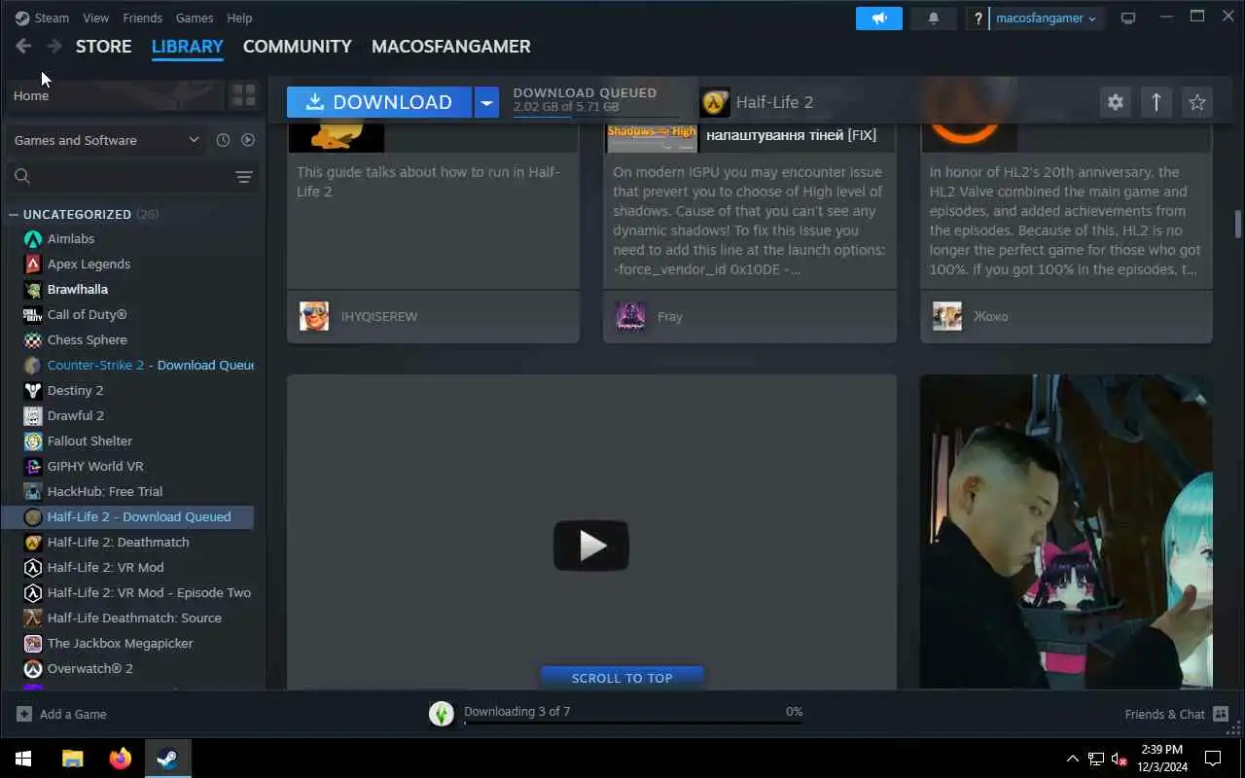Open Half-Life 2 settings gear
Viewport: 1245px width, 778px height.
point(1116,102)
